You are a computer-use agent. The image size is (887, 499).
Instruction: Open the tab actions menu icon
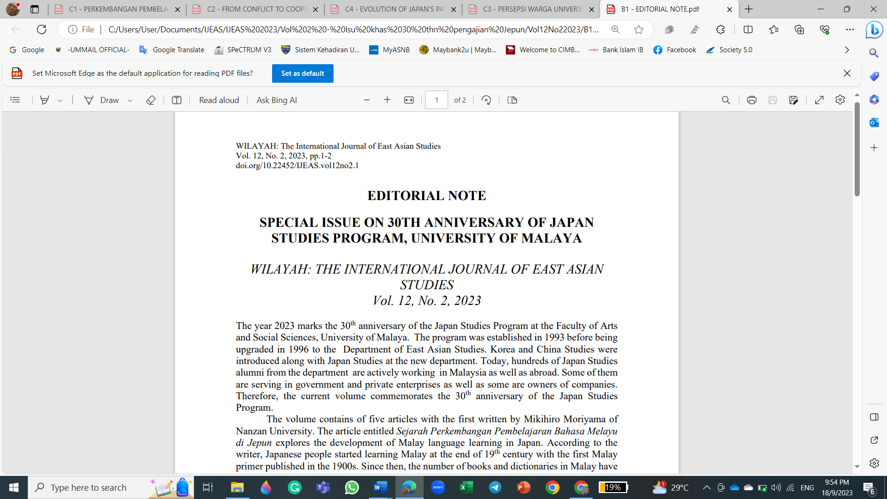35,9
